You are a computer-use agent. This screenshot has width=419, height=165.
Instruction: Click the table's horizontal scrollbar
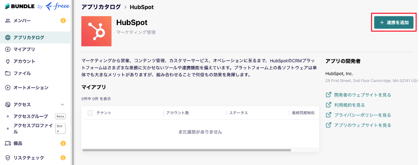187,150
